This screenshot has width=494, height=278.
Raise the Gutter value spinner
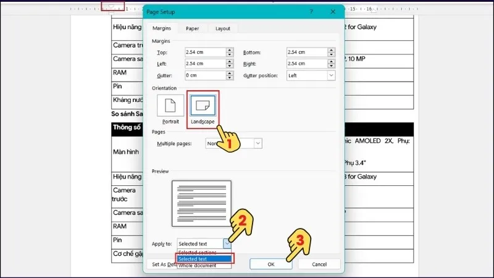tap(230, 73)
